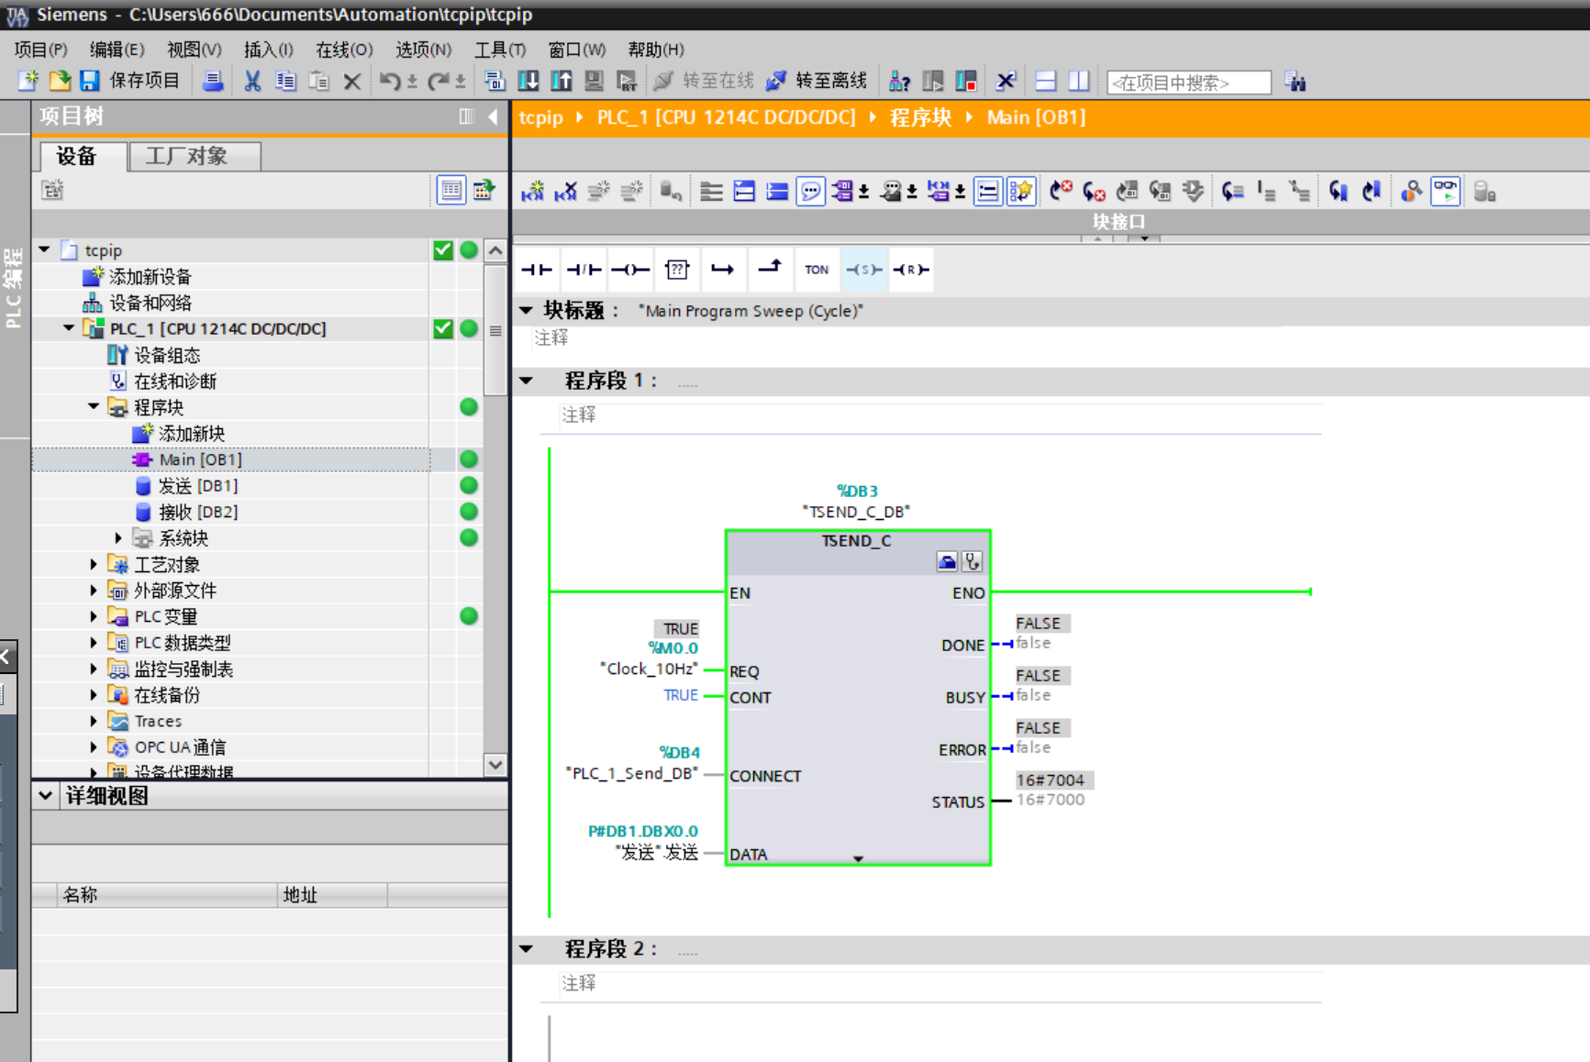The width and height of the screenshot is (1590, 1062).
Task: Collapse 程序段 1 network
Action: pos(527,380)
